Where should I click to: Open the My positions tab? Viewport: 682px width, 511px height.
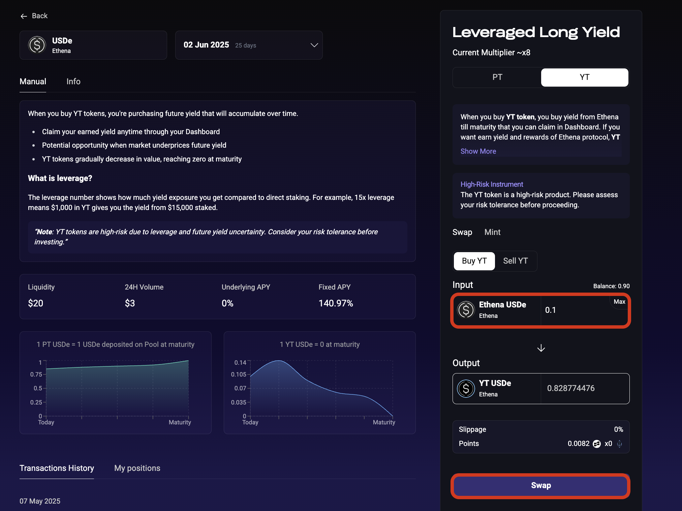point(137,468)
